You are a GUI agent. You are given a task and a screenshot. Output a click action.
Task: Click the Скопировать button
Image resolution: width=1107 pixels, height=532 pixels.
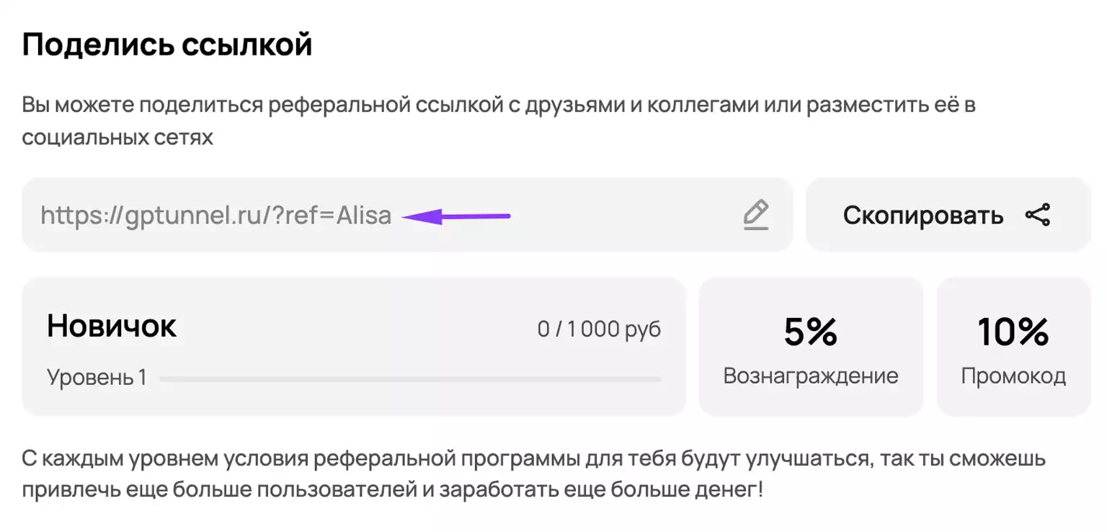948,215
